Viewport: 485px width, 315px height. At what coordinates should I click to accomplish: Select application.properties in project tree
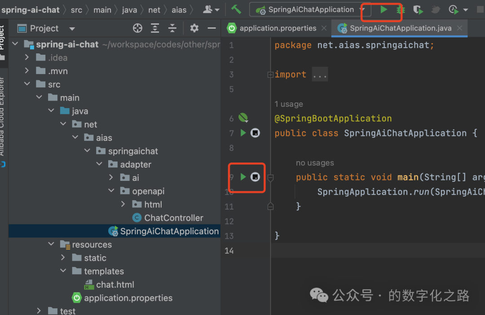122,297
